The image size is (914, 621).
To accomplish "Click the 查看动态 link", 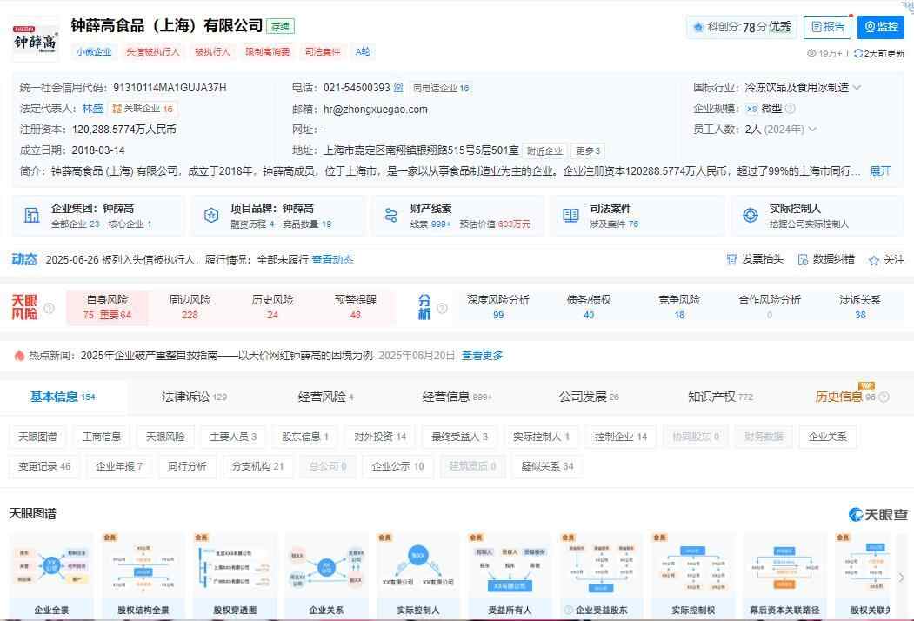I will pos(332,259).
